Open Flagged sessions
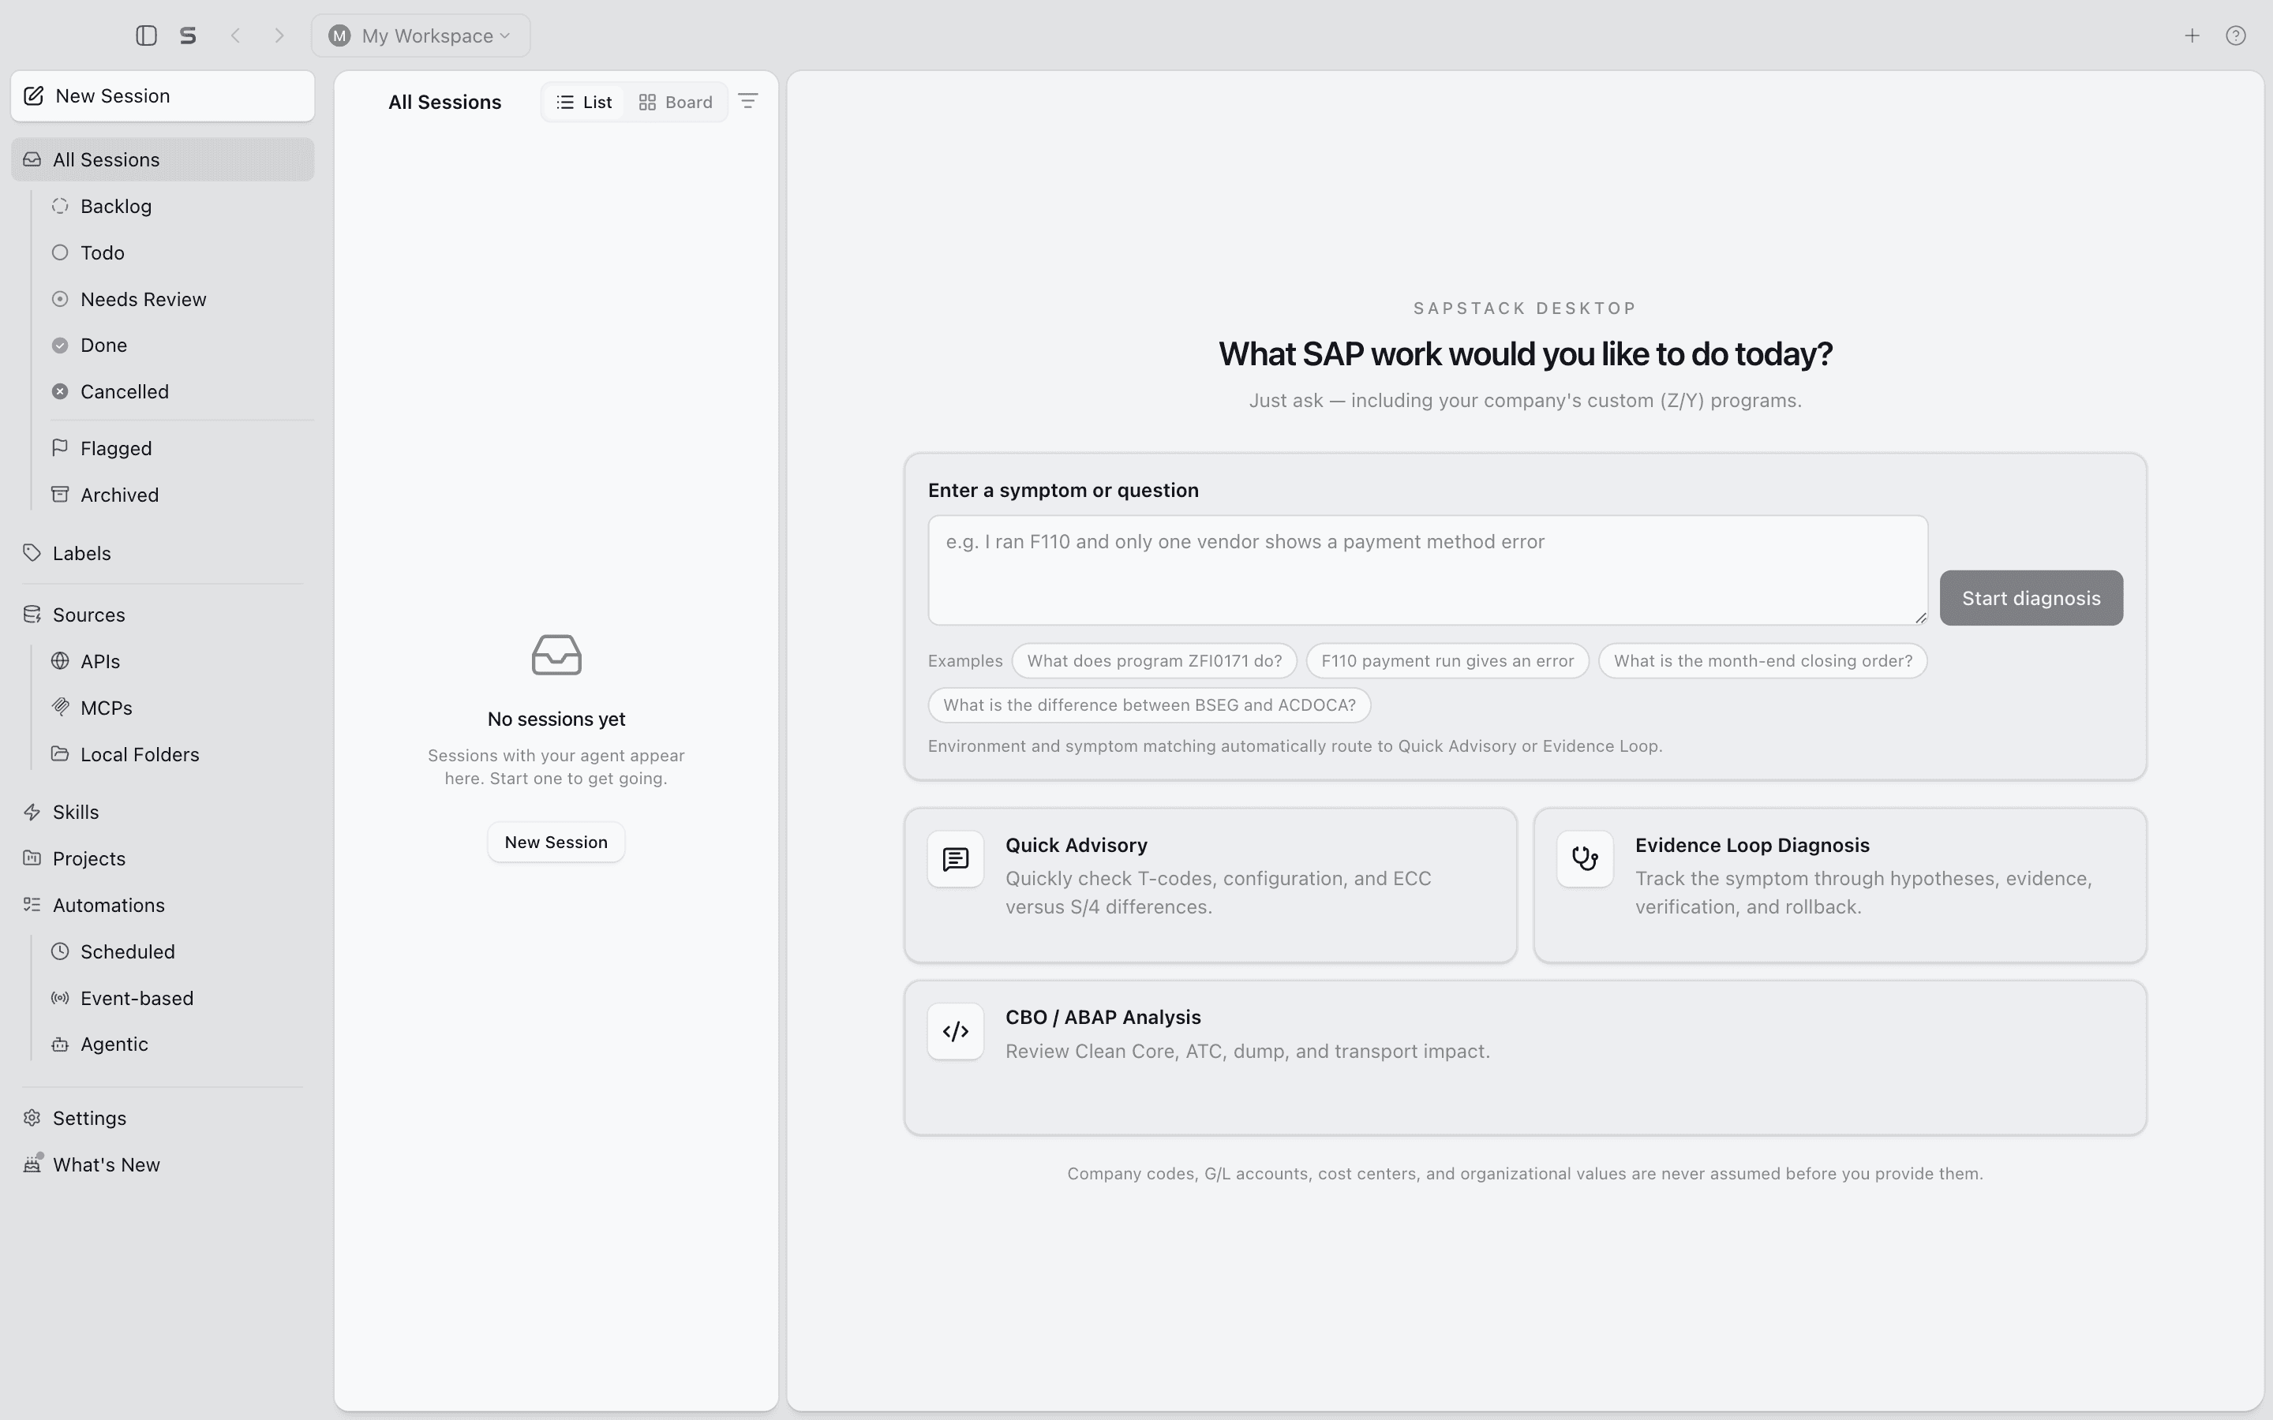This screenshot has width=2273, height=1420. [x=177, y=448]
